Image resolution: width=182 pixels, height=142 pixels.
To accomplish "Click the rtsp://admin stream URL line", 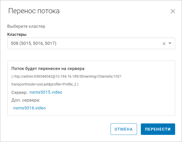I will pyautogui.click(x=66, y=76).
